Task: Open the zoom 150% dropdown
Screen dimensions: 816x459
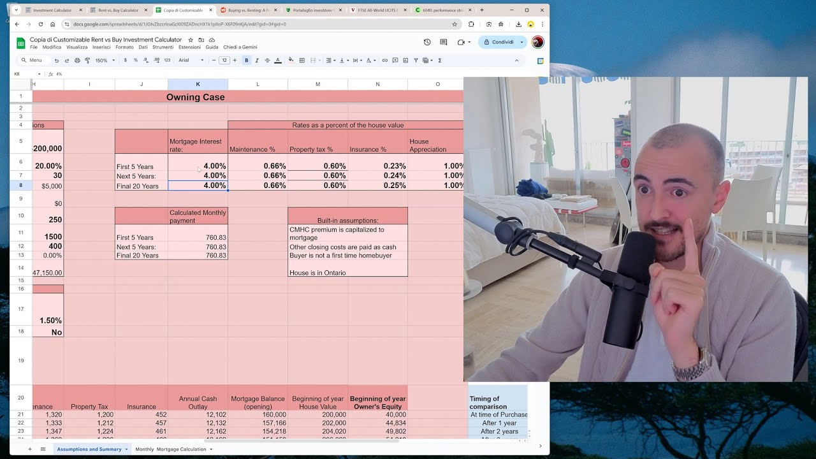Action: tap(105, 61)
